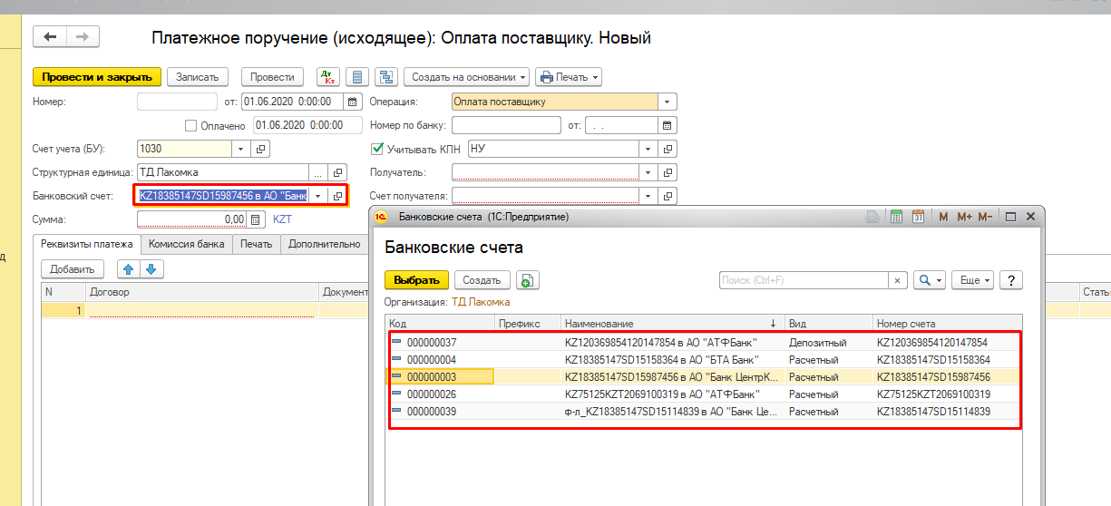Open the Счет получателя dropdown arrow

(648, 196)
